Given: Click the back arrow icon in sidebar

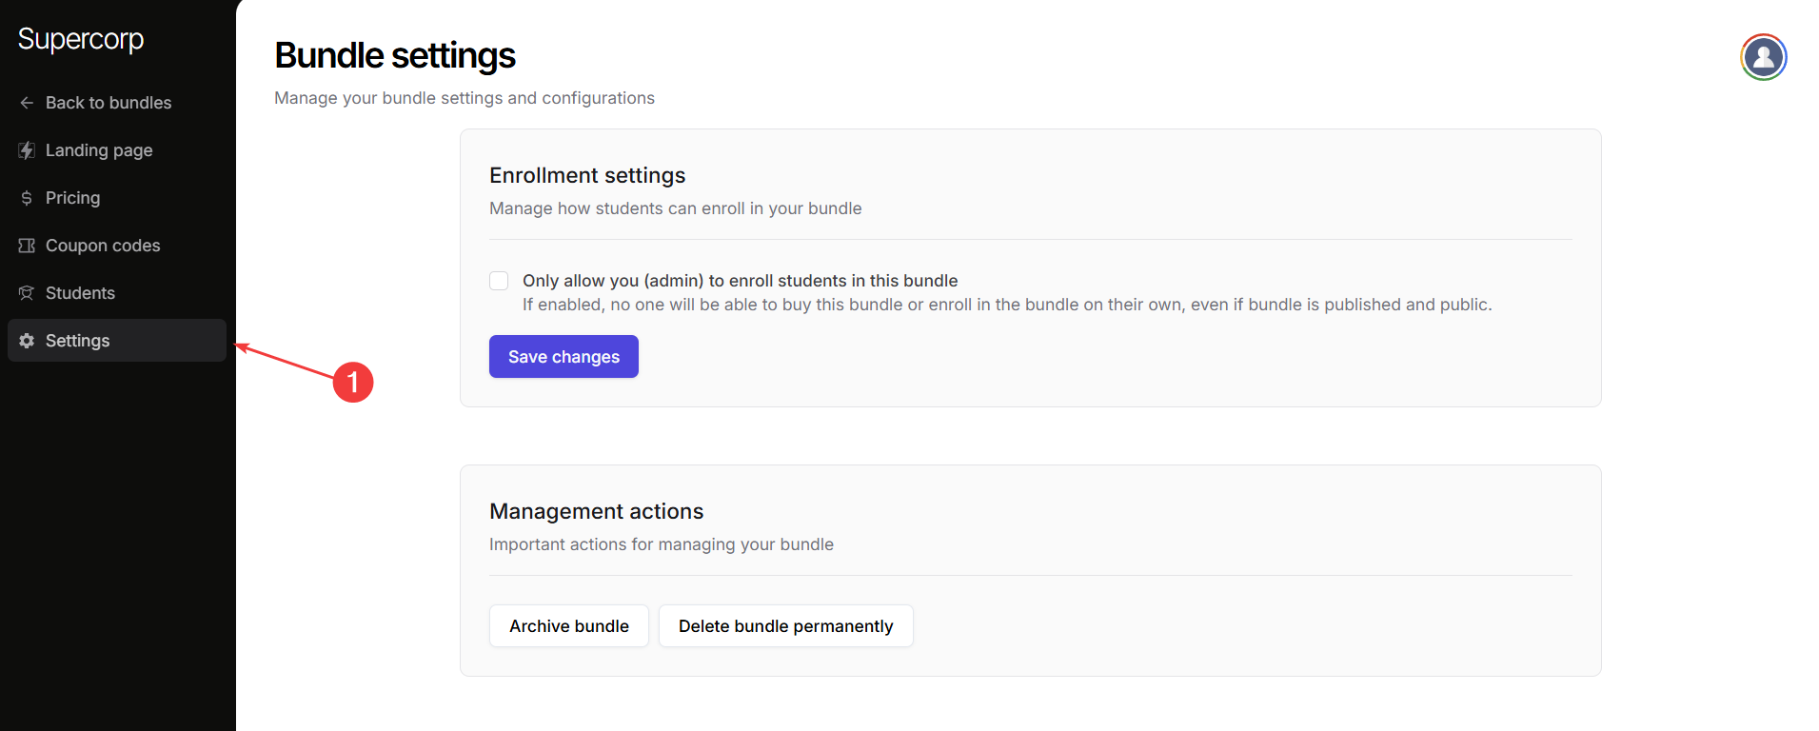Looking at the screenshot, I should pyautogui.click(x=27, y=103).
